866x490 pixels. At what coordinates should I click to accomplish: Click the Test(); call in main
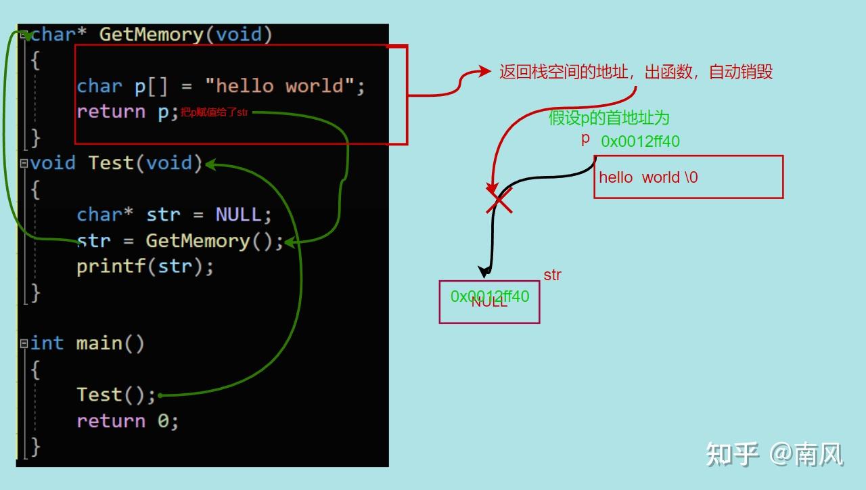pos(116,395)
